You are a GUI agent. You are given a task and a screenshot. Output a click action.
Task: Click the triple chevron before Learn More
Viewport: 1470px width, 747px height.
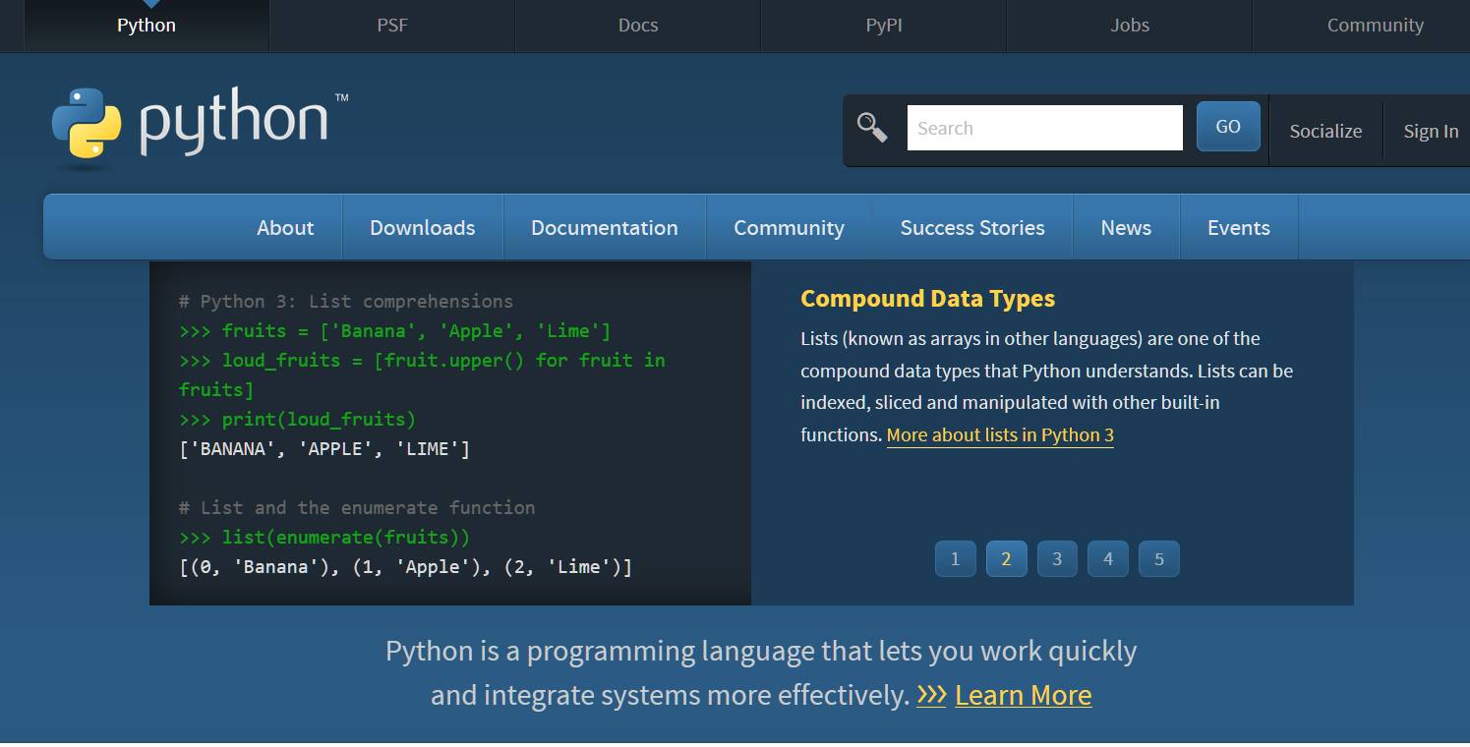(x=931, y=695)
